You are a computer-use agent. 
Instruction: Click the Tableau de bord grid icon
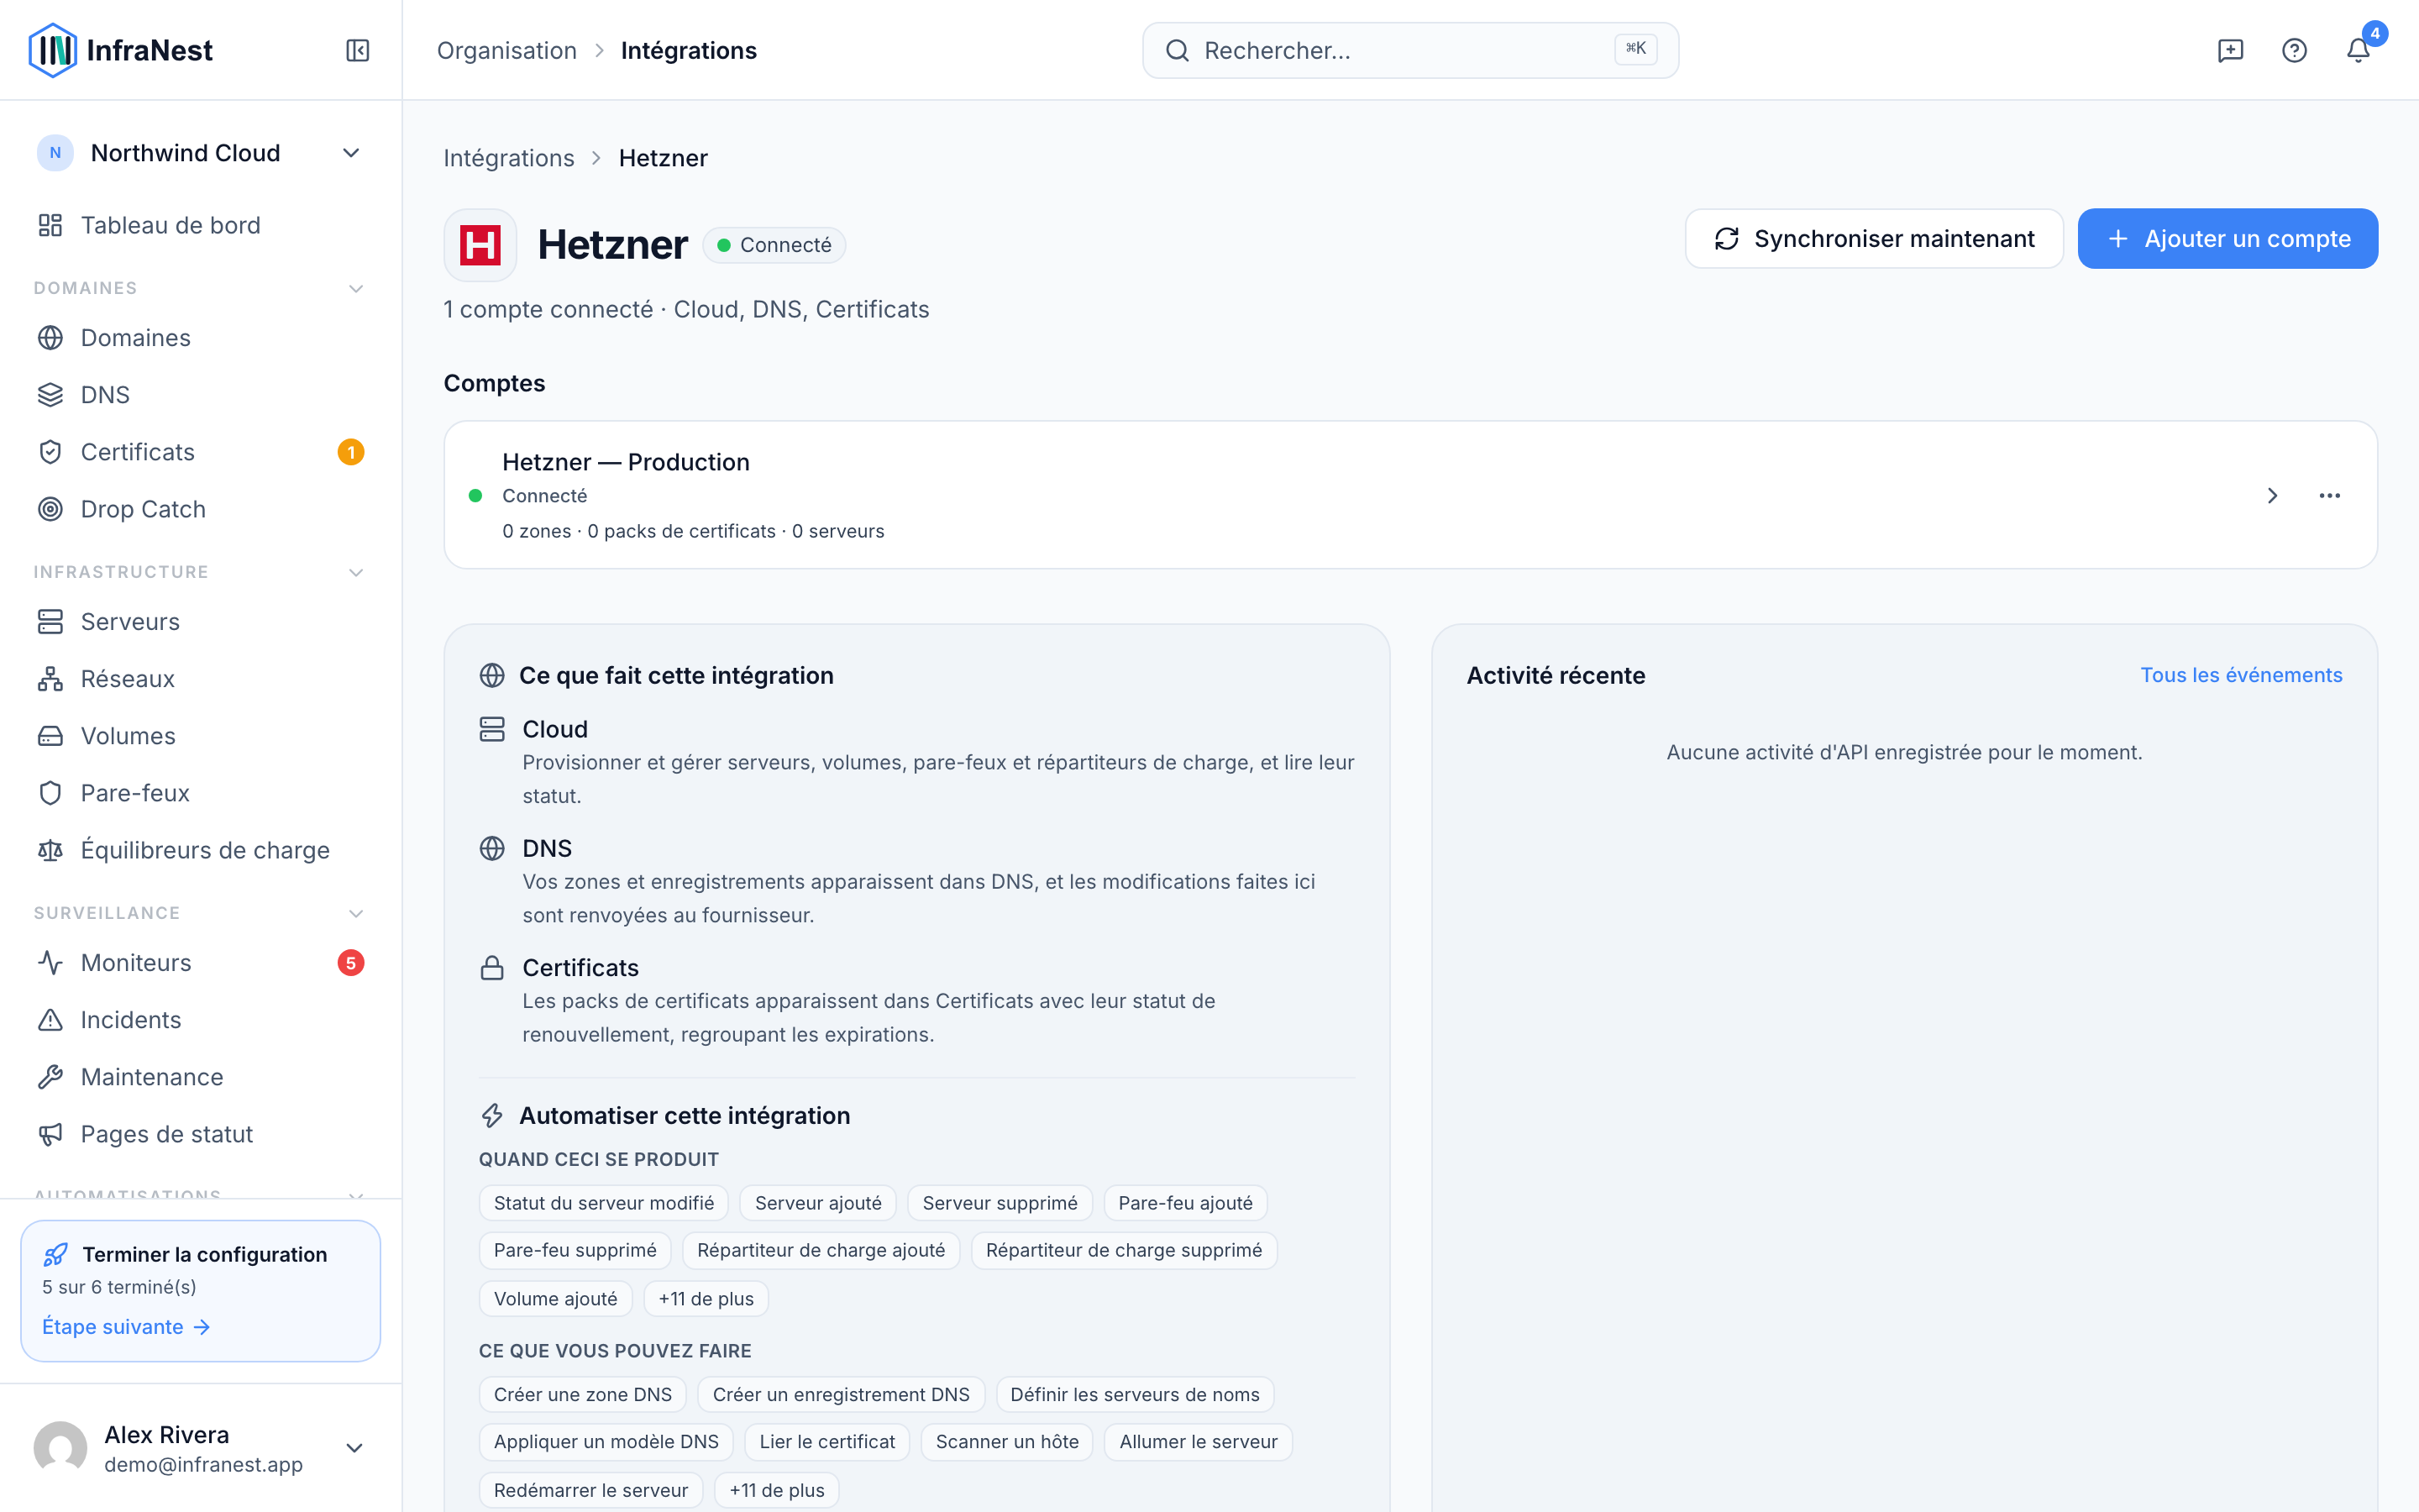click(x=50, y=225)
